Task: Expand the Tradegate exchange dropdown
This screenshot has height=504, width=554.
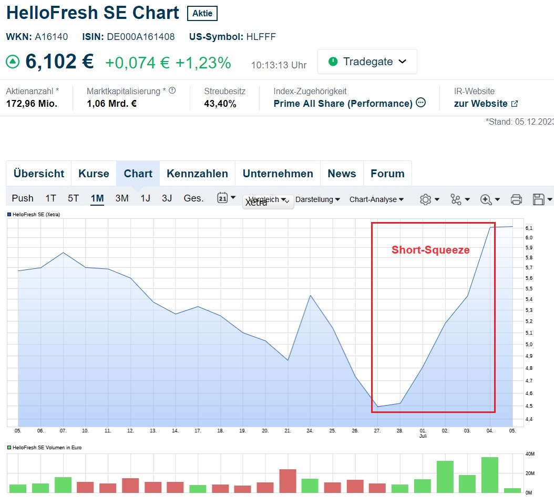Action: (367, 62)
